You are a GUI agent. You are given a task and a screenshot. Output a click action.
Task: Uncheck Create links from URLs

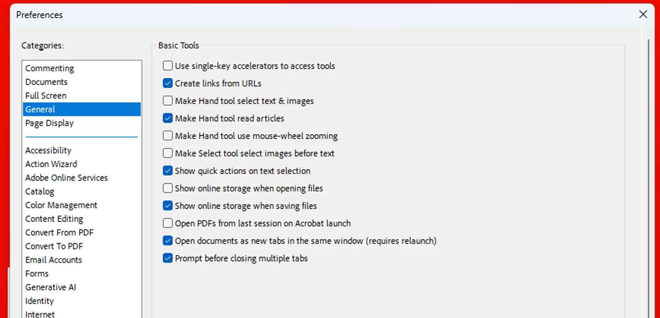[168, 83]
